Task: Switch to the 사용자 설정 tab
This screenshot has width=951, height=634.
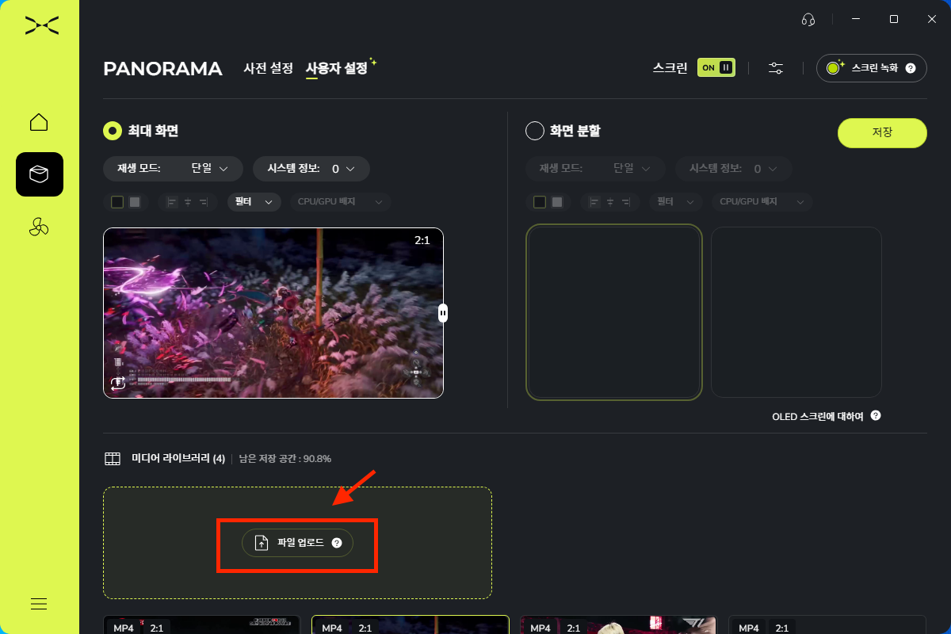Action: pyautogui.click(x=337, y=68)
